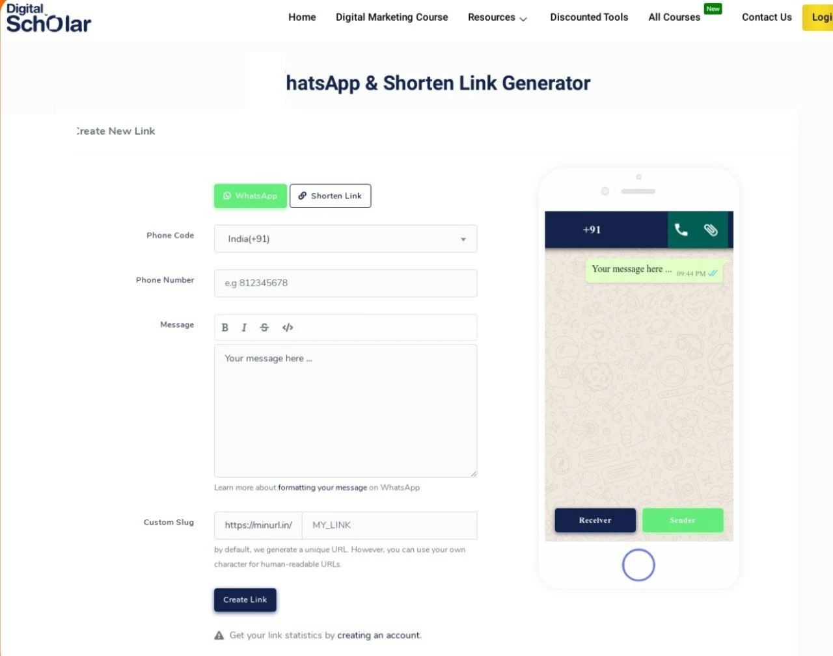Switch to WhatsApp link mode
The width and height of the screenshot is (833, 656).
(x=251, y=196)
